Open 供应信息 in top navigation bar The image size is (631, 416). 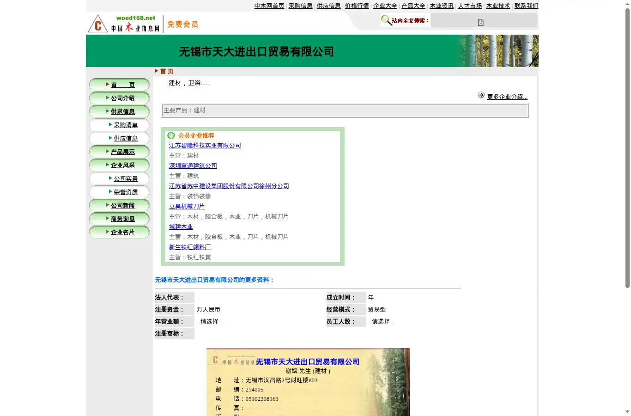point(329,6)
